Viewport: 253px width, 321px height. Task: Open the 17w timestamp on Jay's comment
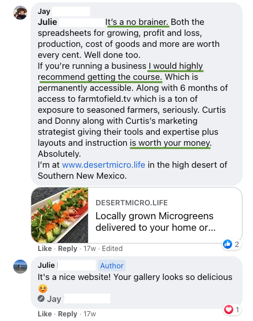(x=90, y=249)
